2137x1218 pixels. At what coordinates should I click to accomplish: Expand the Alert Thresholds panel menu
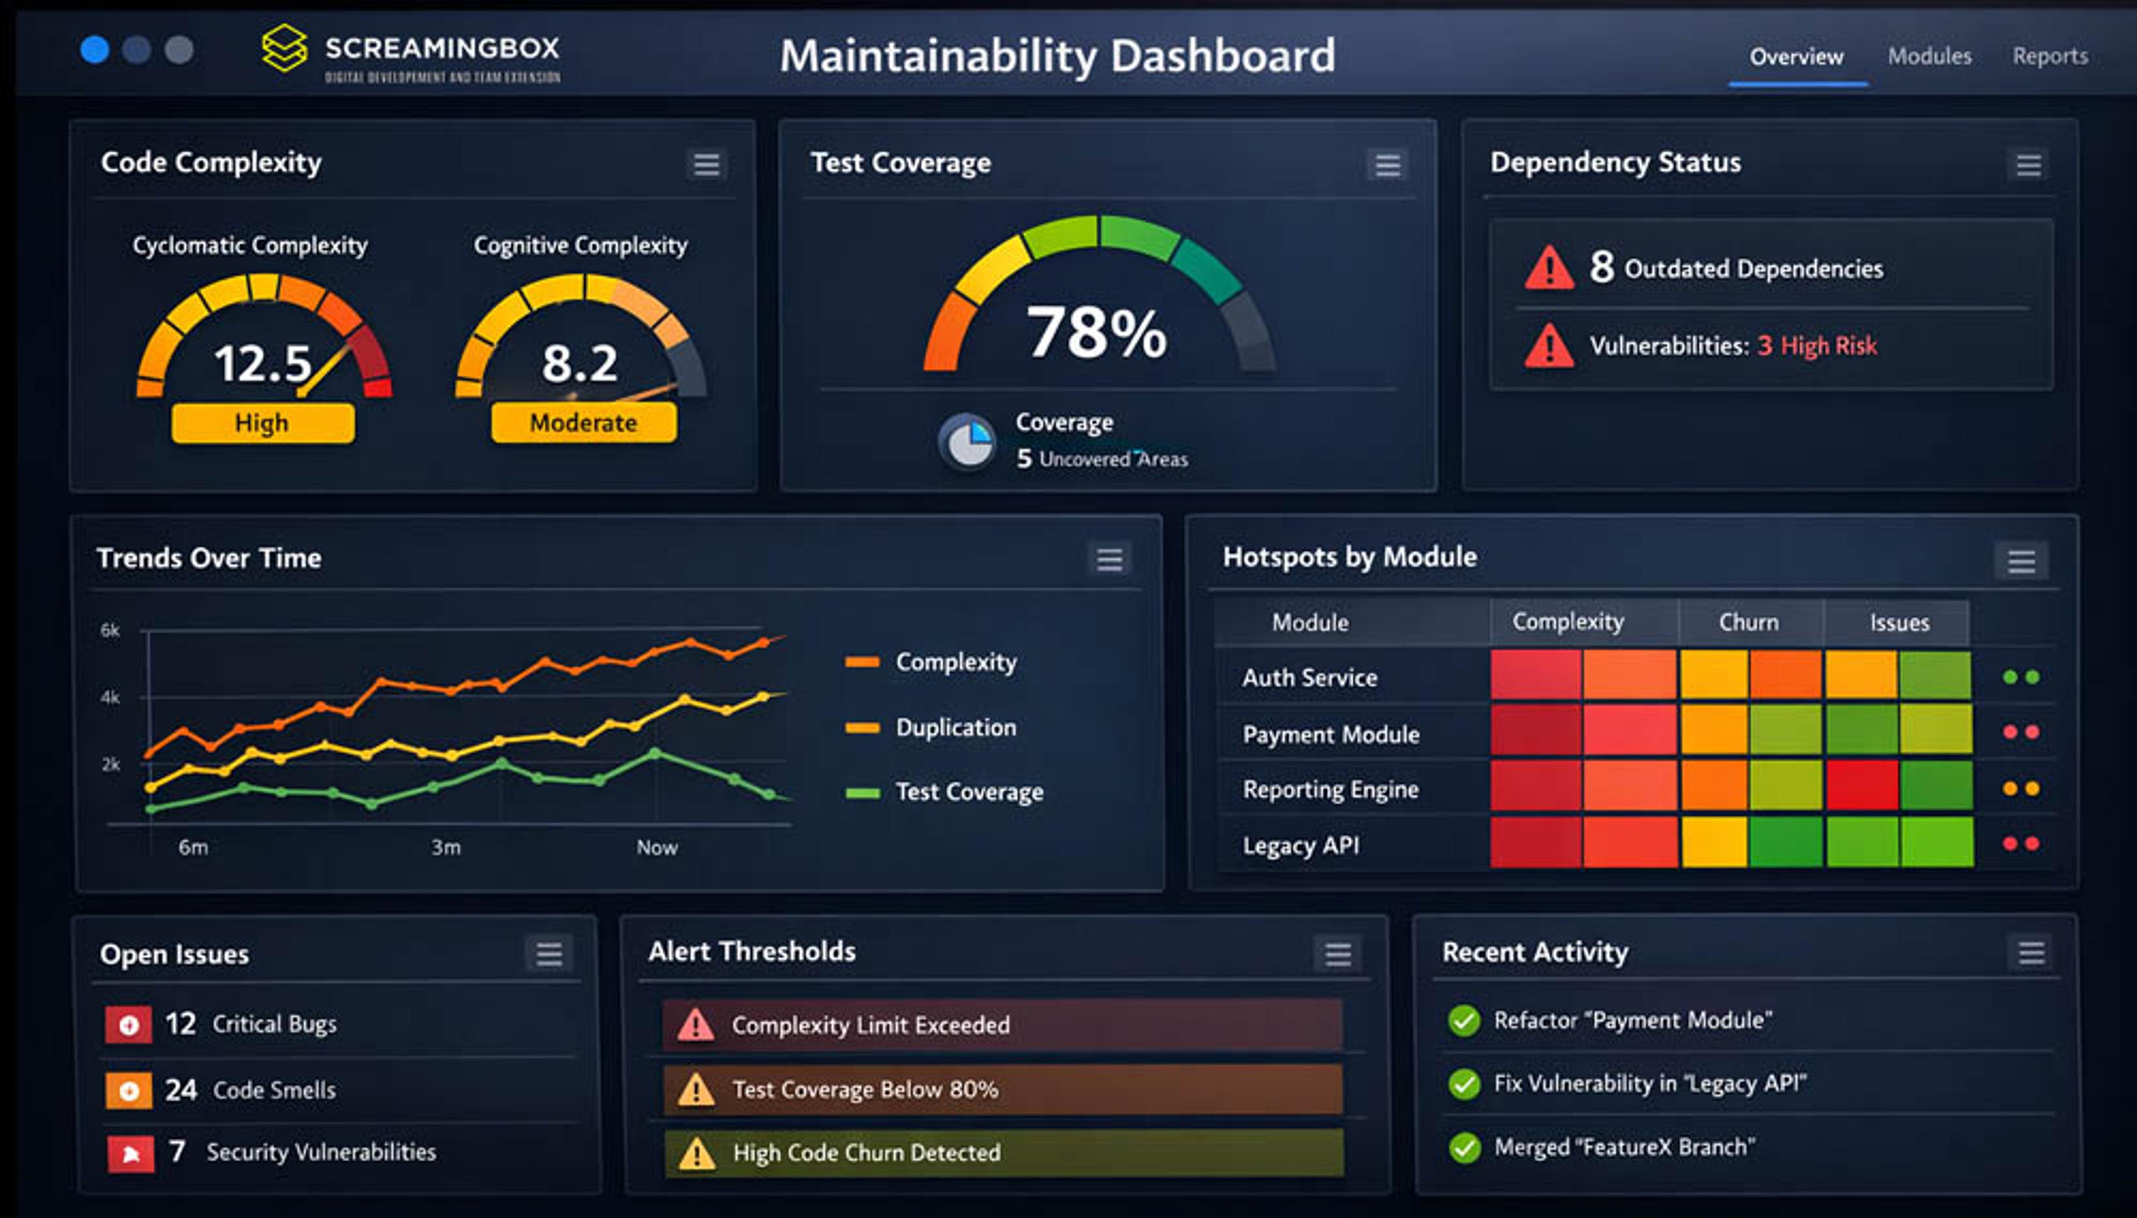tap(1337, 954)
